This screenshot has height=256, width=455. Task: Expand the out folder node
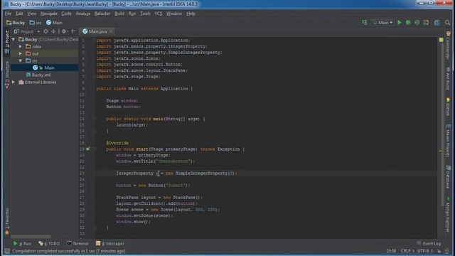click(21, 53)
